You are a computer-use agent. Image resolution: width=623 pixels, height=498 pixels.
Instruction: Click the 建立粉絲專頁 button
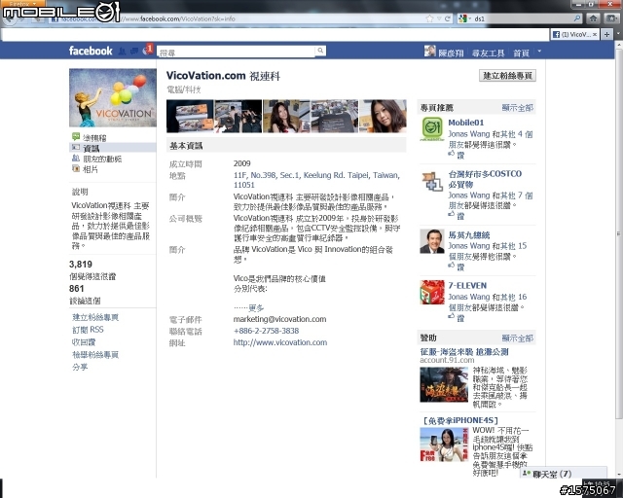click(x=507, y=76)
